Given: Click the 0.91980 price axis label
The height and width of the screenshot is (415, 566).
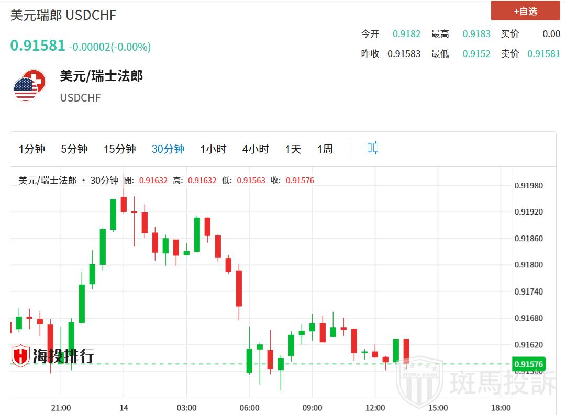Looking at the screenshot, I should [x=528, y=186].
